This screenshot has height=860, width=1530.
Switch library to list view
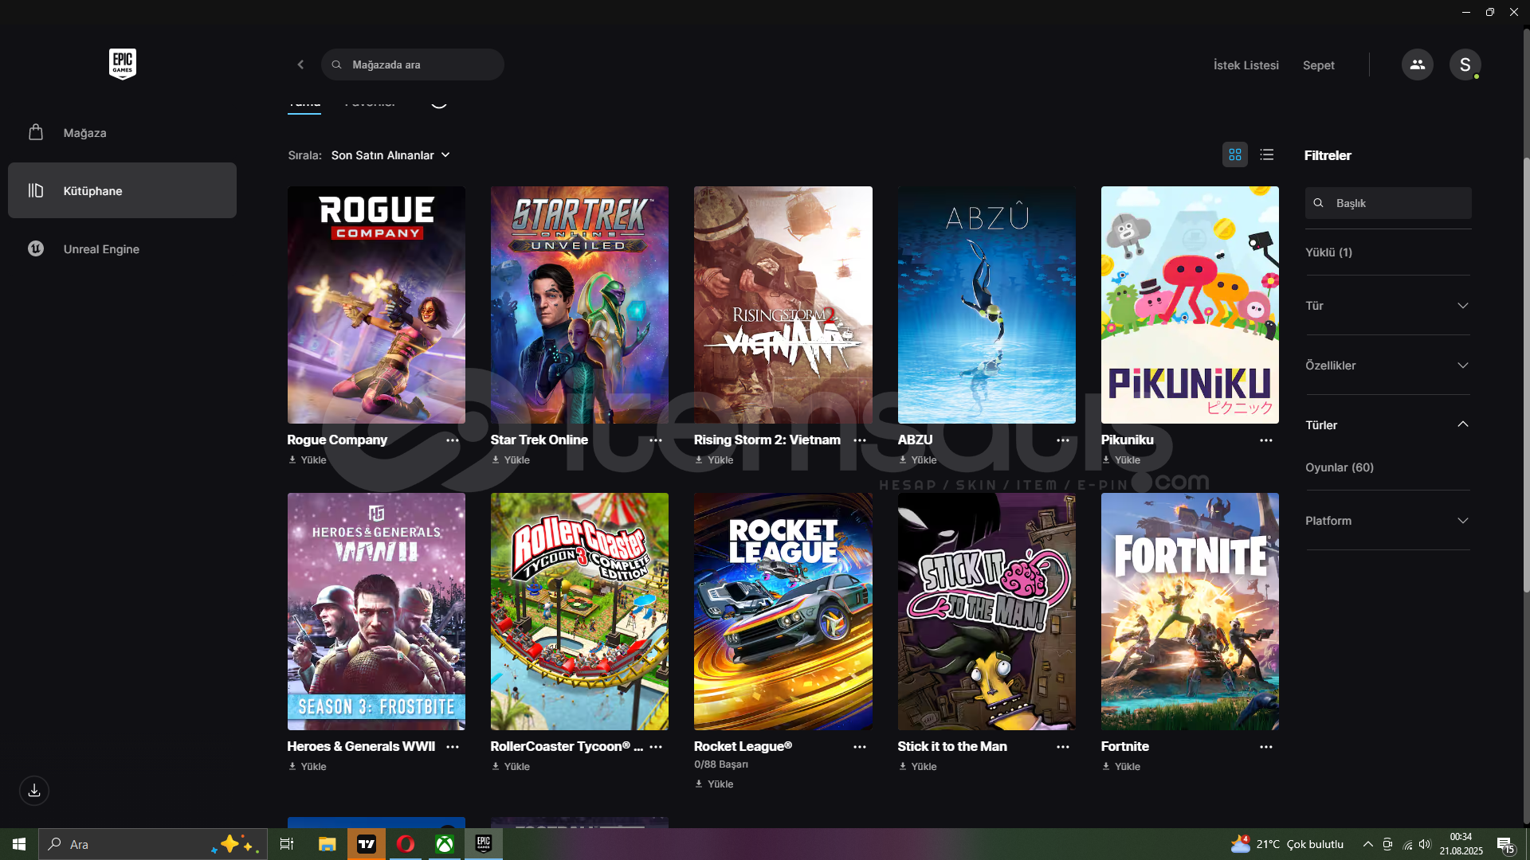[x=1267, y=154]
